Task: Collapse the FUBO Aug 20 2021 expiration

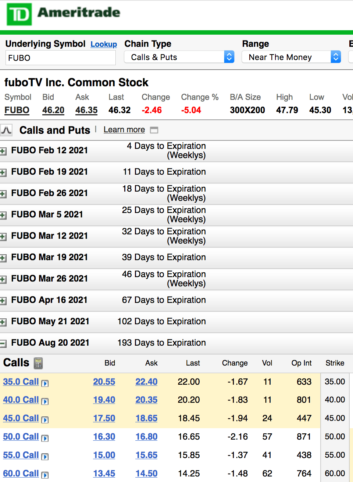Action: coord(3,344)
